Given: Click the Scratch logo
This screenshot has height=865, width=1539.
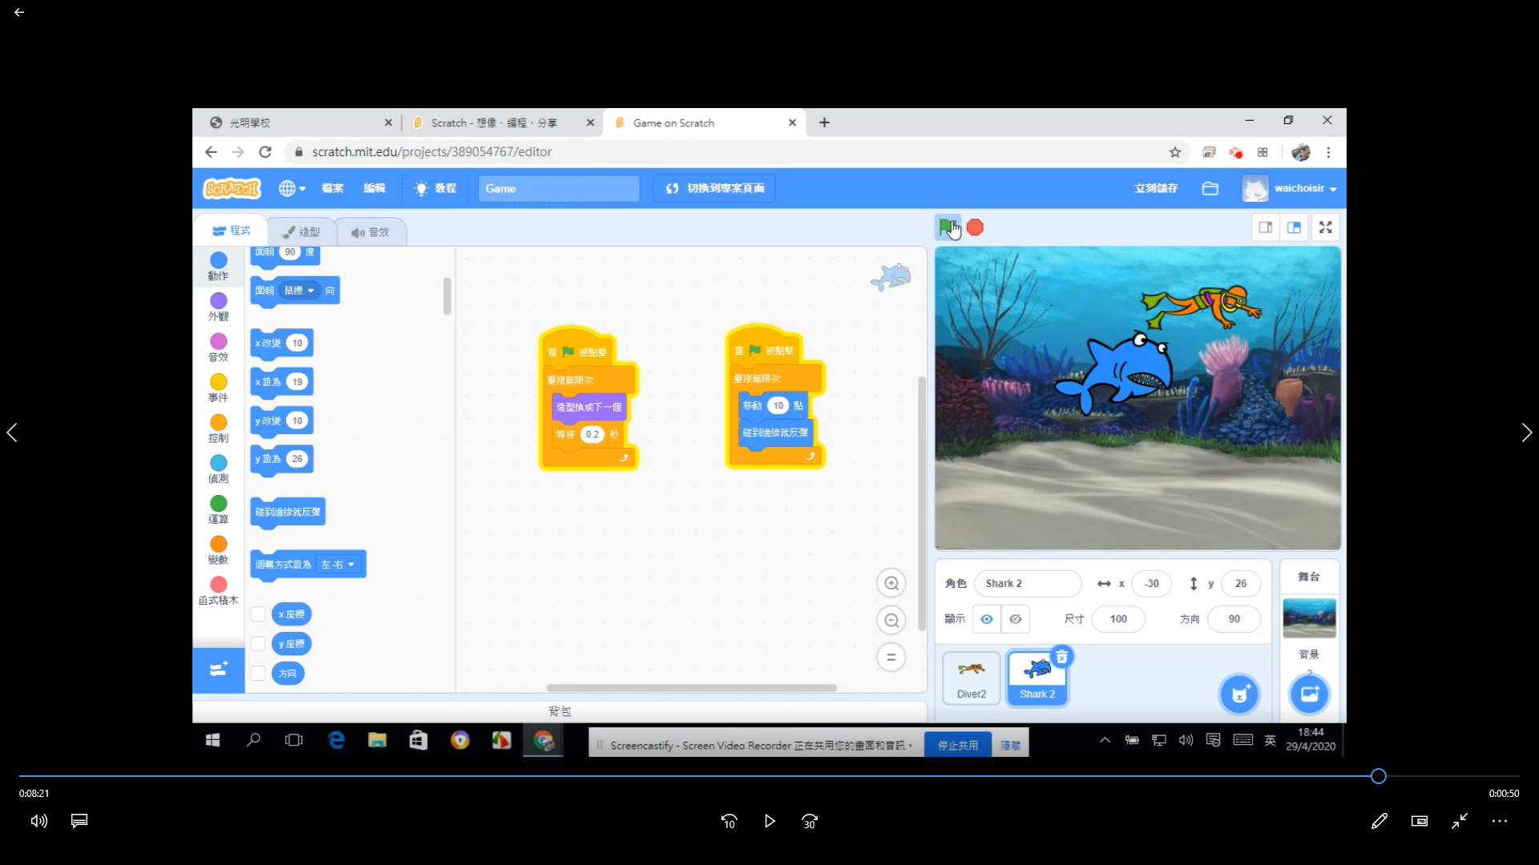Looking at the screenshot, I should point(232,189).
